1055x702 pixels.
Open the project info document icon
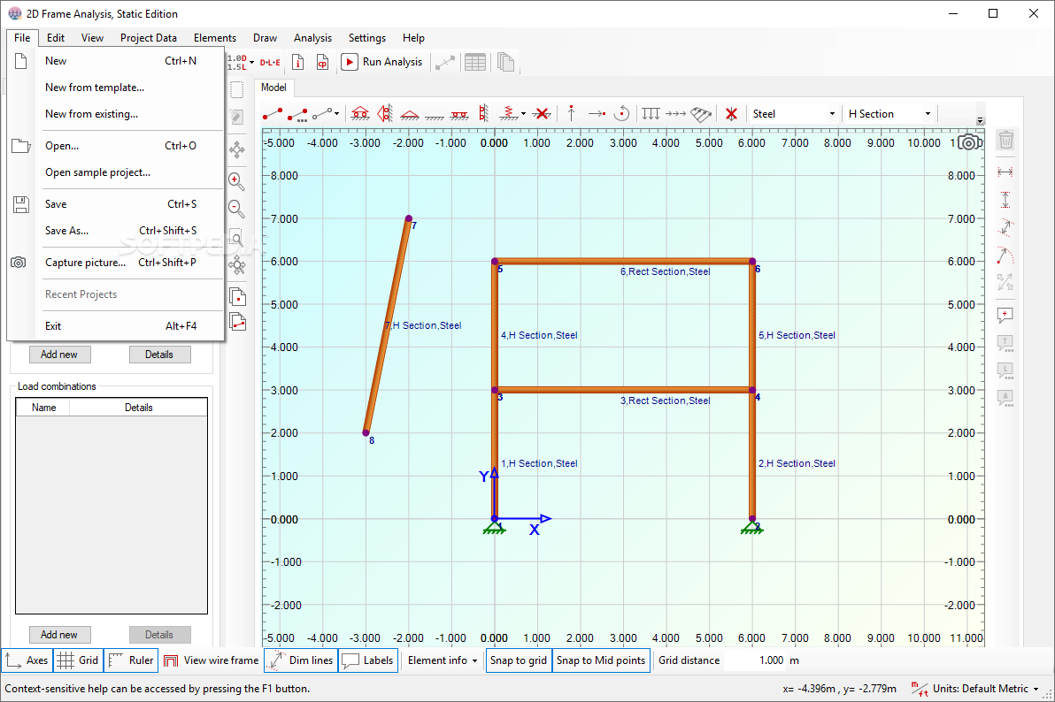coord(298,62)
